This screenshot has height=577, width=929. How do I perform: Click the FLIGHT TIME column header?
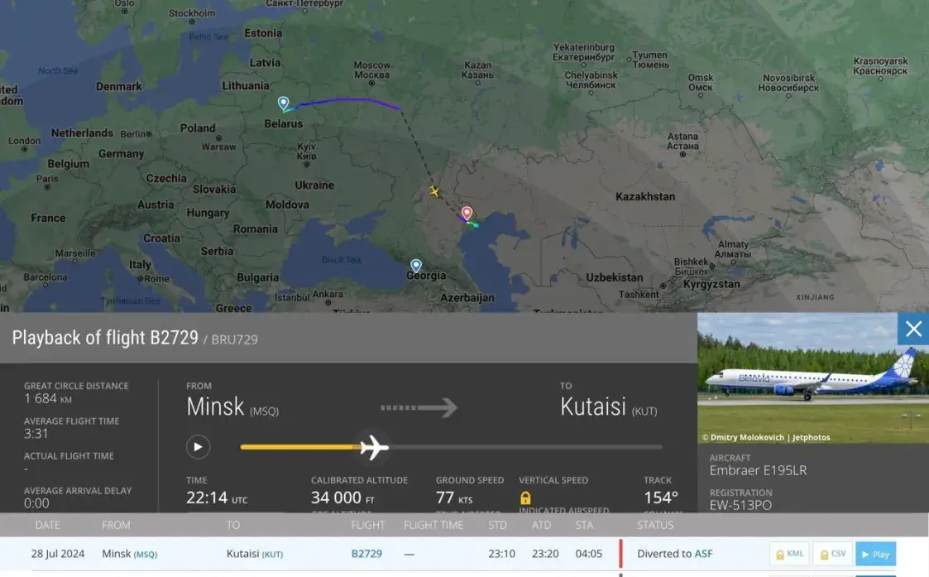pyautogui.click(x=433, y=525)
